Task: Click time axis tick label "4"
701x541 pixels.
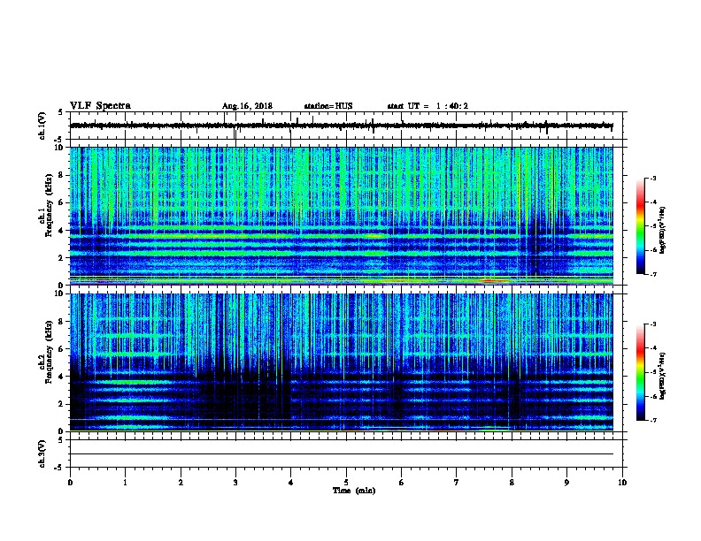Action: coord(291,483)
